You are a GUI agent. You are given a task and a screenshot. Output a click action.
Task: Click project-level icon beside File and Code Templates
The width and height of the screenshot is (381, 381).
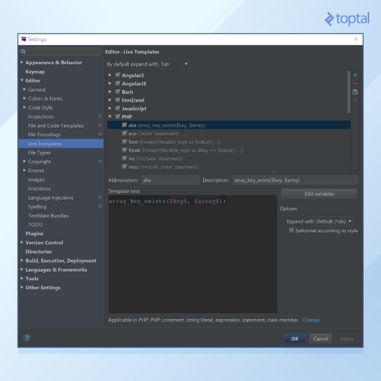[x=100, y=126]
